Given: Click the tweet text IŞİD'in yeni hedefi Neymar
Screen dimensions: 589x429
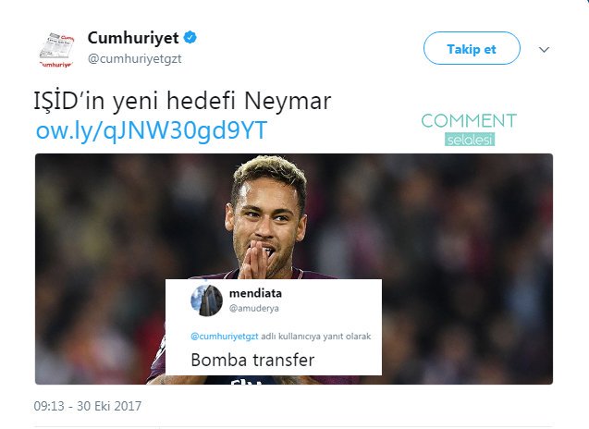Looking at the screenshot, I should [x=182, y=101].
